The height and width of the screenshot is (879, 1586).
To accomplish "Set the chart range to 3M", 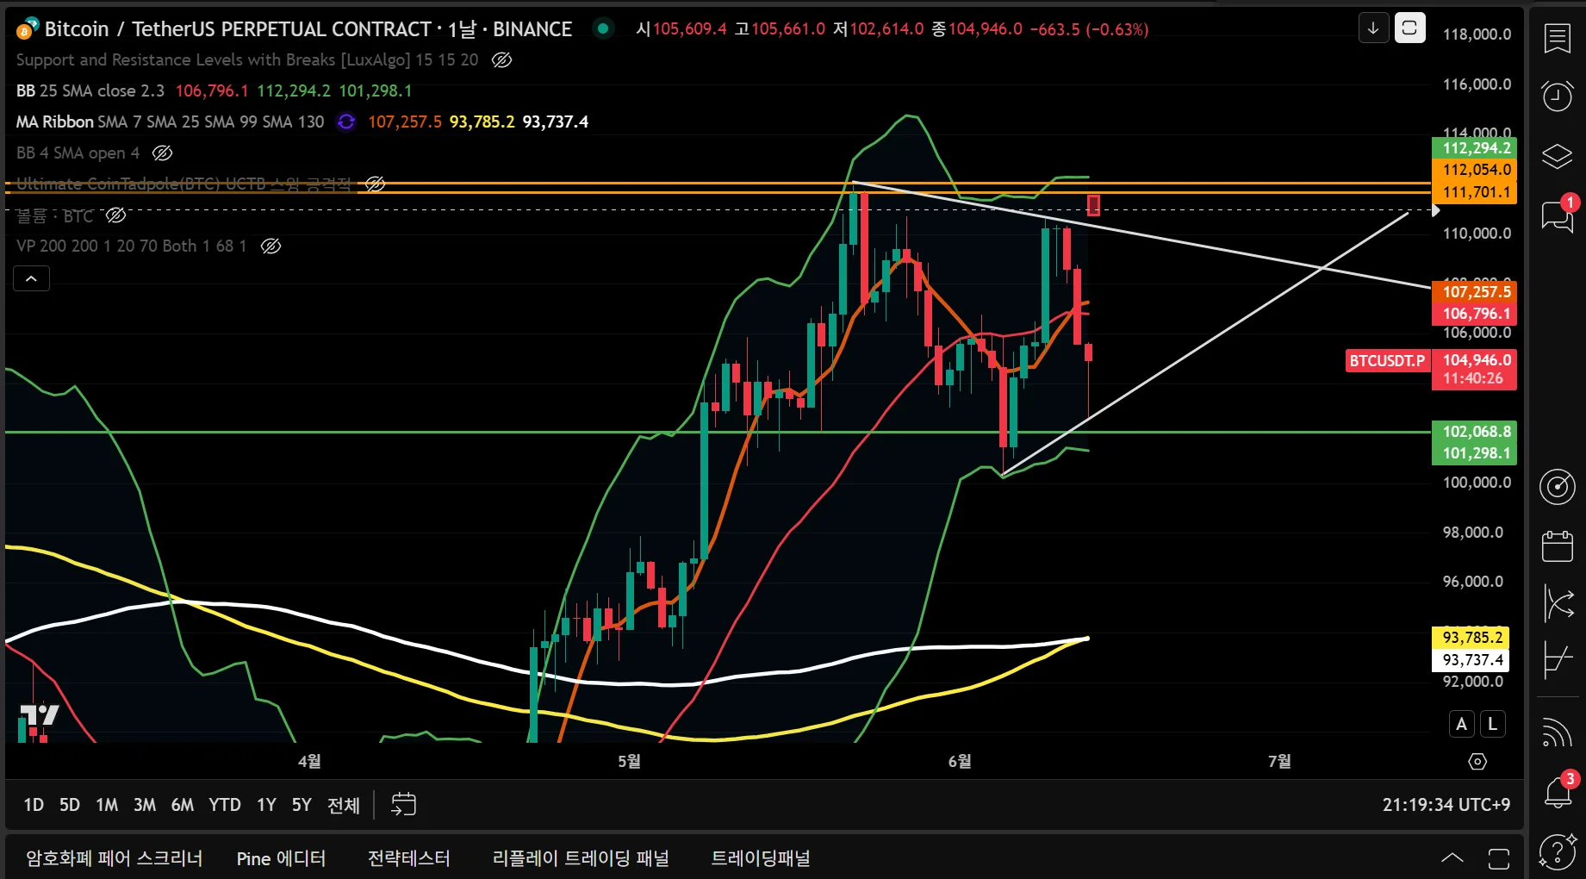I will click(x=145, y=805).
